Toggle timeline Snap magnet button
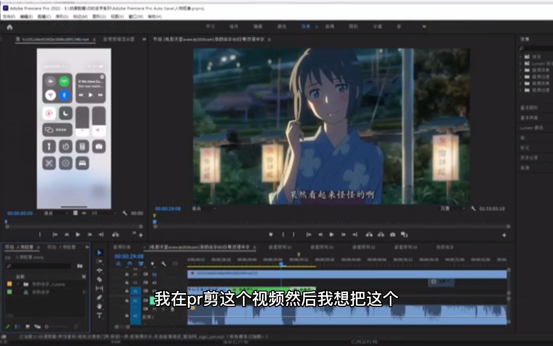553x346 pixels. (130, 264)
